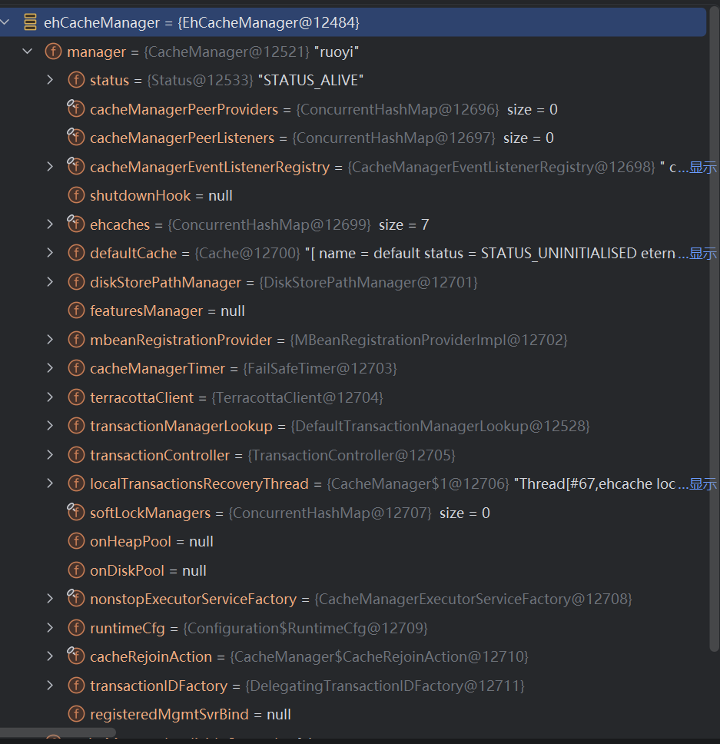720x744 pixels.
Task: Click field icon of localTransactionsRecoveryThread
Action: (76, 483)
